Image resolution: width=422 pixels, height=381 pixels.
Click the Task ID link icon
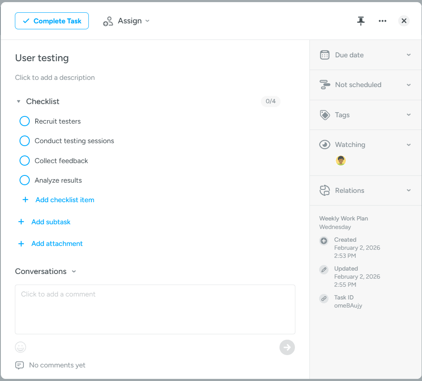point(324,299)
